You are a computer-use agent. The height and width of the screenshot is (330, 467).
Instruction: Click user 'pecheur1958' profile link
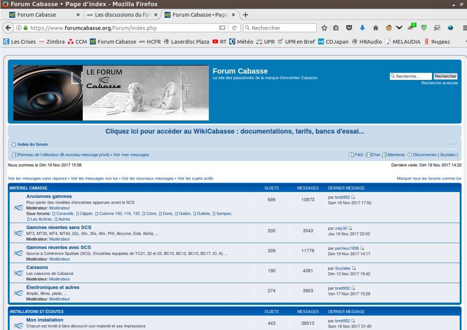[347, 248]
